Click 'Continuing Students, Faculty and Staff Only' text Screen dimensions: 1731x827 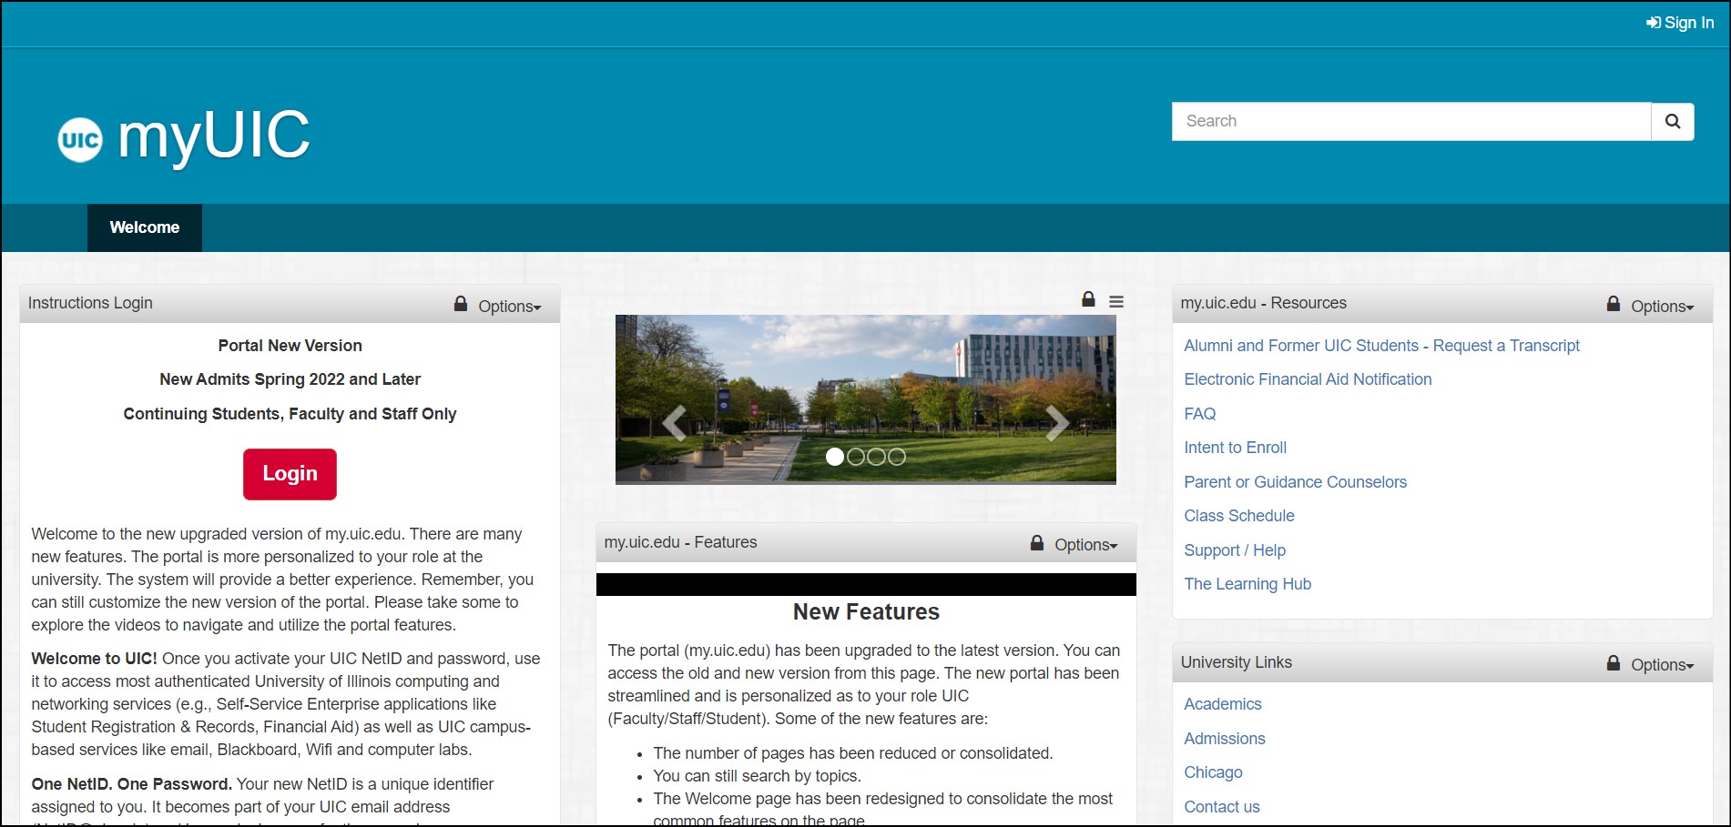click(x=290, y=414)
